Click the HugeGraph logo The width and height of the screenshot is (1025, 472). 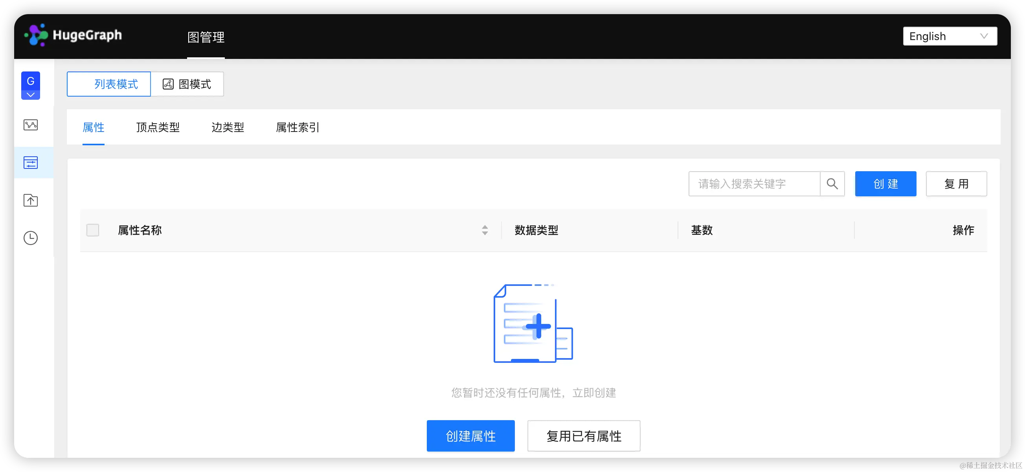[x=73, y=35]
